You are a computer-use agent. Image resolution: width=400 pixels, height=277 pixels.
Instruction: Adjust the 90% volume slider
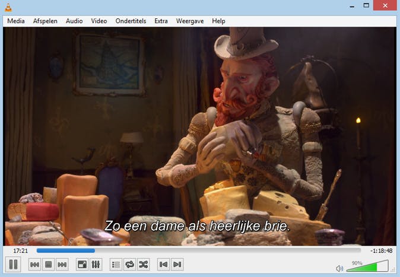[367, 266]
